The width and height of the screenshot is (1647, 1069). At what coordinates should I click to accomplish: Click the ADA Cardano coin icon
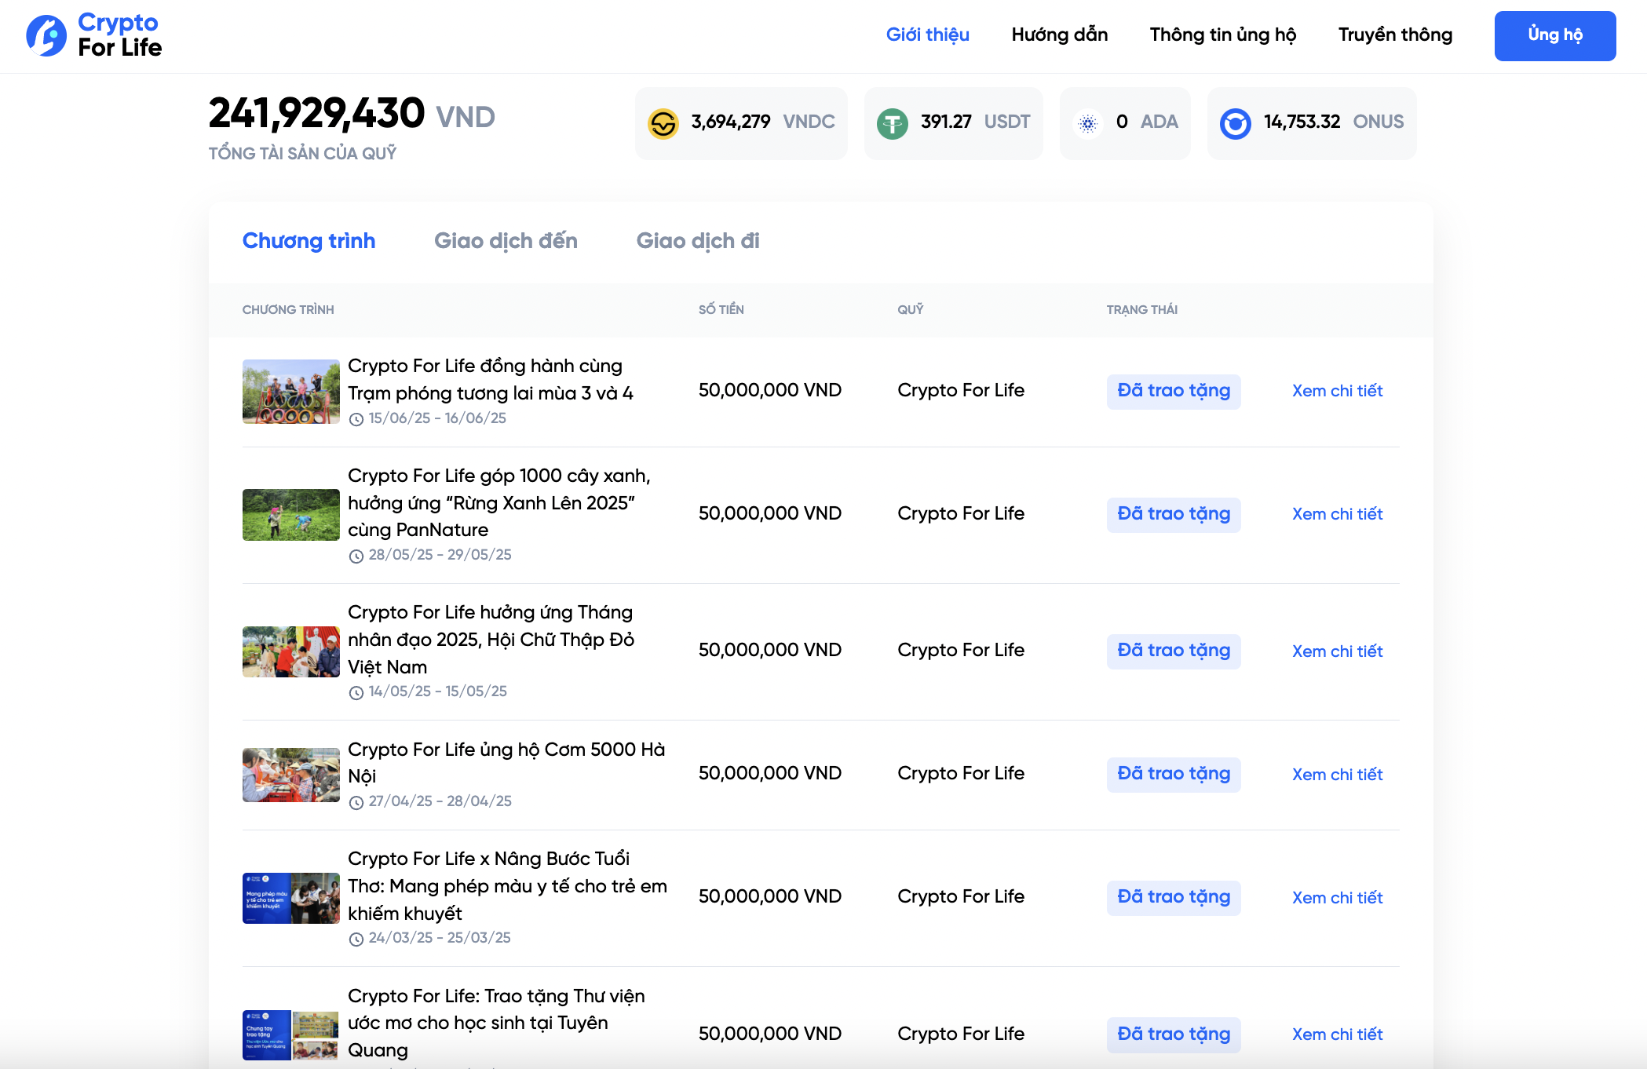pyautogui.click(x=1088, y=123)
